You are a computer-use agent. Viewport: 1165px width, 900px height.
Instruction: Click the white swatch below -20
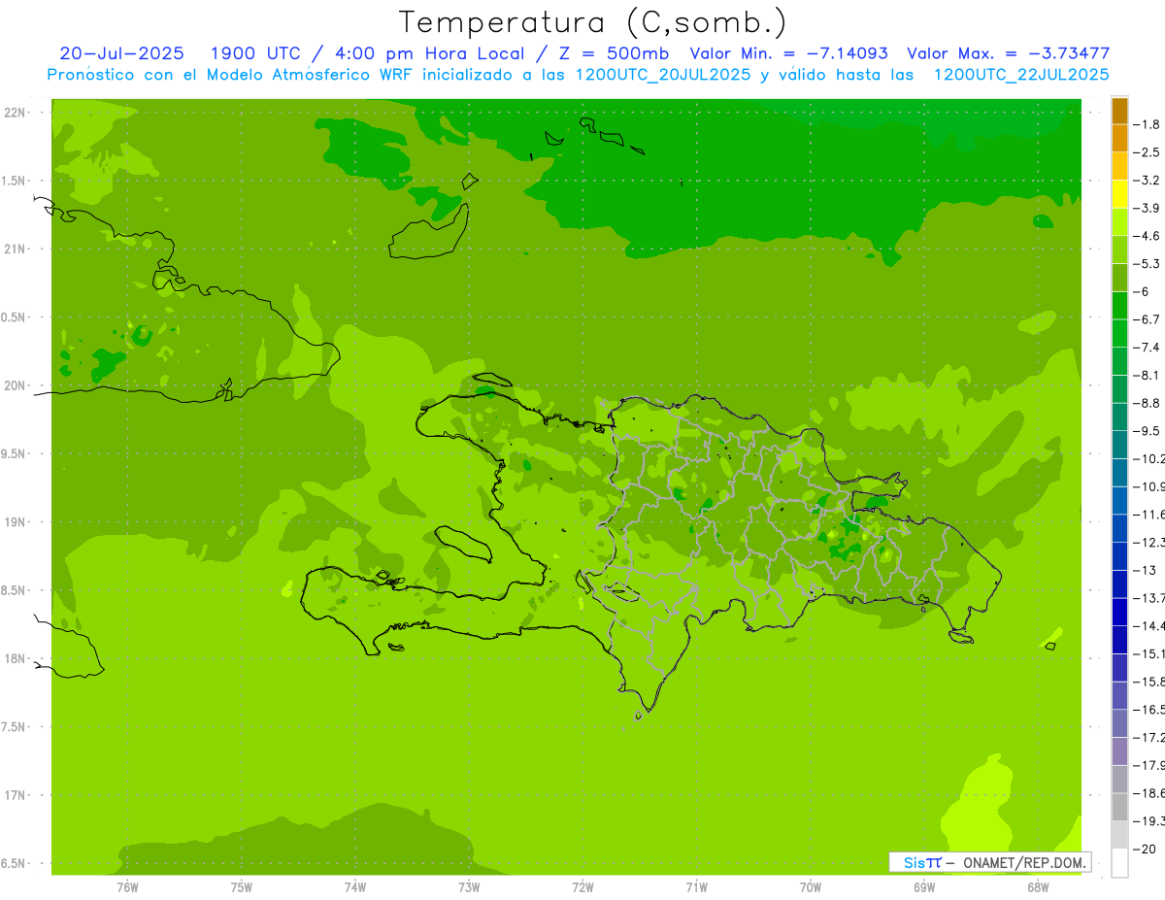point(1119,863)
